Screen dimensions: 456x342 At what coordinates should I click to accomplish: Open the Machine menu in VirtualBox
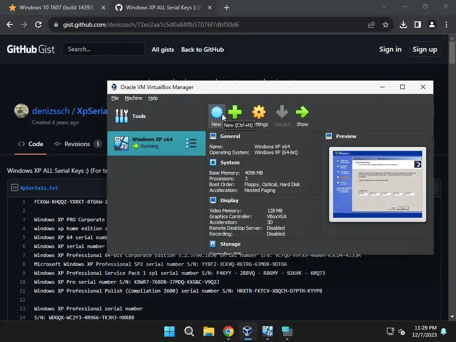tap(134, 98)
